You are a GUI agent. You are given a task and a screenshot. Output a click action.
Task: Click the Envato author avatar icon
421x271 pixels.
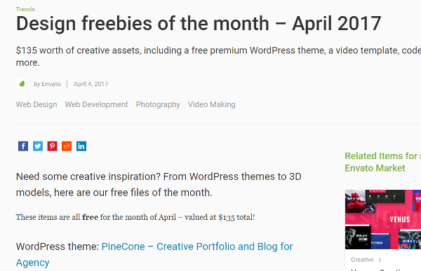coord(22,84)
